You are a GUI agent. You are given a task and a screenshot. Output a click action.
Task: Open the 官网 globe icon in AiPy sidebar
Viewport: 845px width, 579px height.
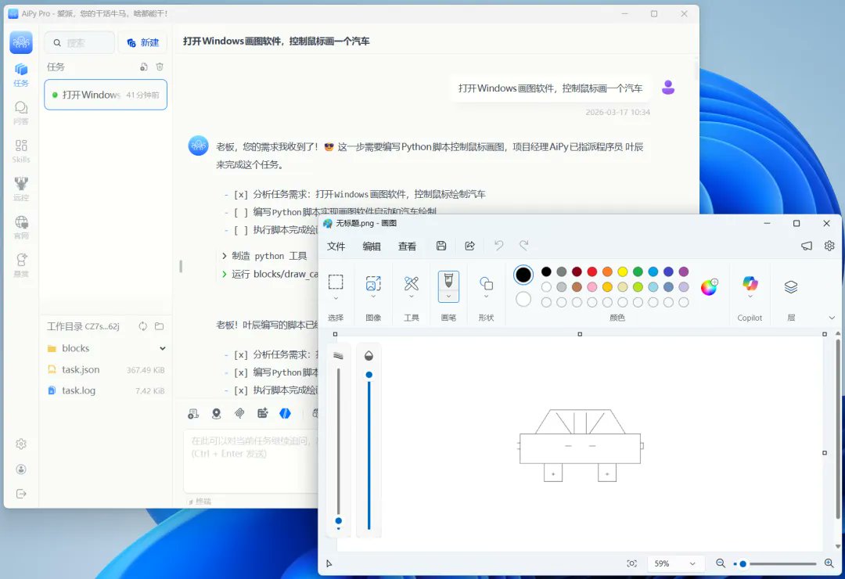pyautogui.click(x=21, y=227)
